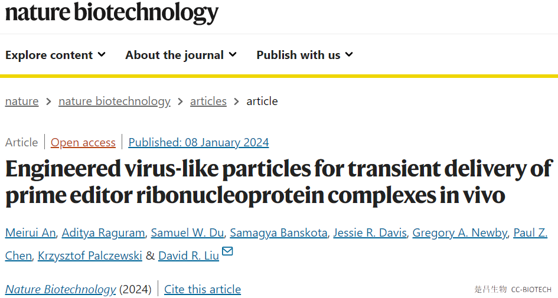Open Aditya Raguram author details
The height and width of the screenshot is (298, 558).
coord(103,233)
